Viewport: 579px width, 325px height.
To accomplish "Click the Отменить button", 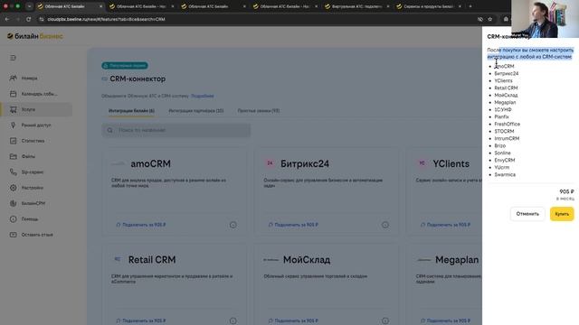I will pyautogui.click(x=527, y=214).
